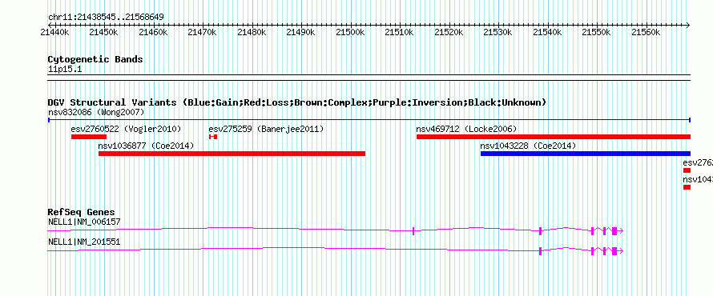Viewport: 713px width, 296px height.
Task: Click the 21550k ruler tick label
Action: pos(597,32)
